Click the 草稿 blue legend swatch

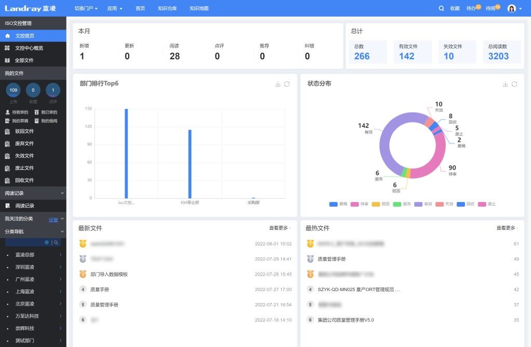pyautogui.click(x=334, y=204)
